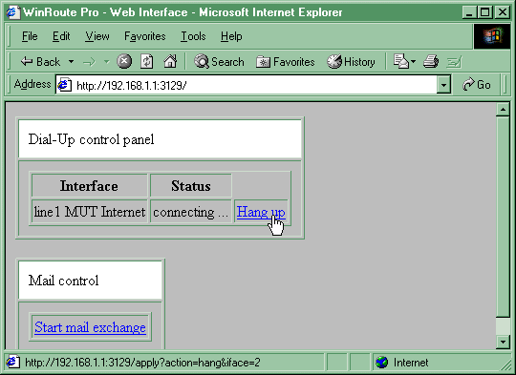
Task: Open the Edit menu
Action: [61, 36]
